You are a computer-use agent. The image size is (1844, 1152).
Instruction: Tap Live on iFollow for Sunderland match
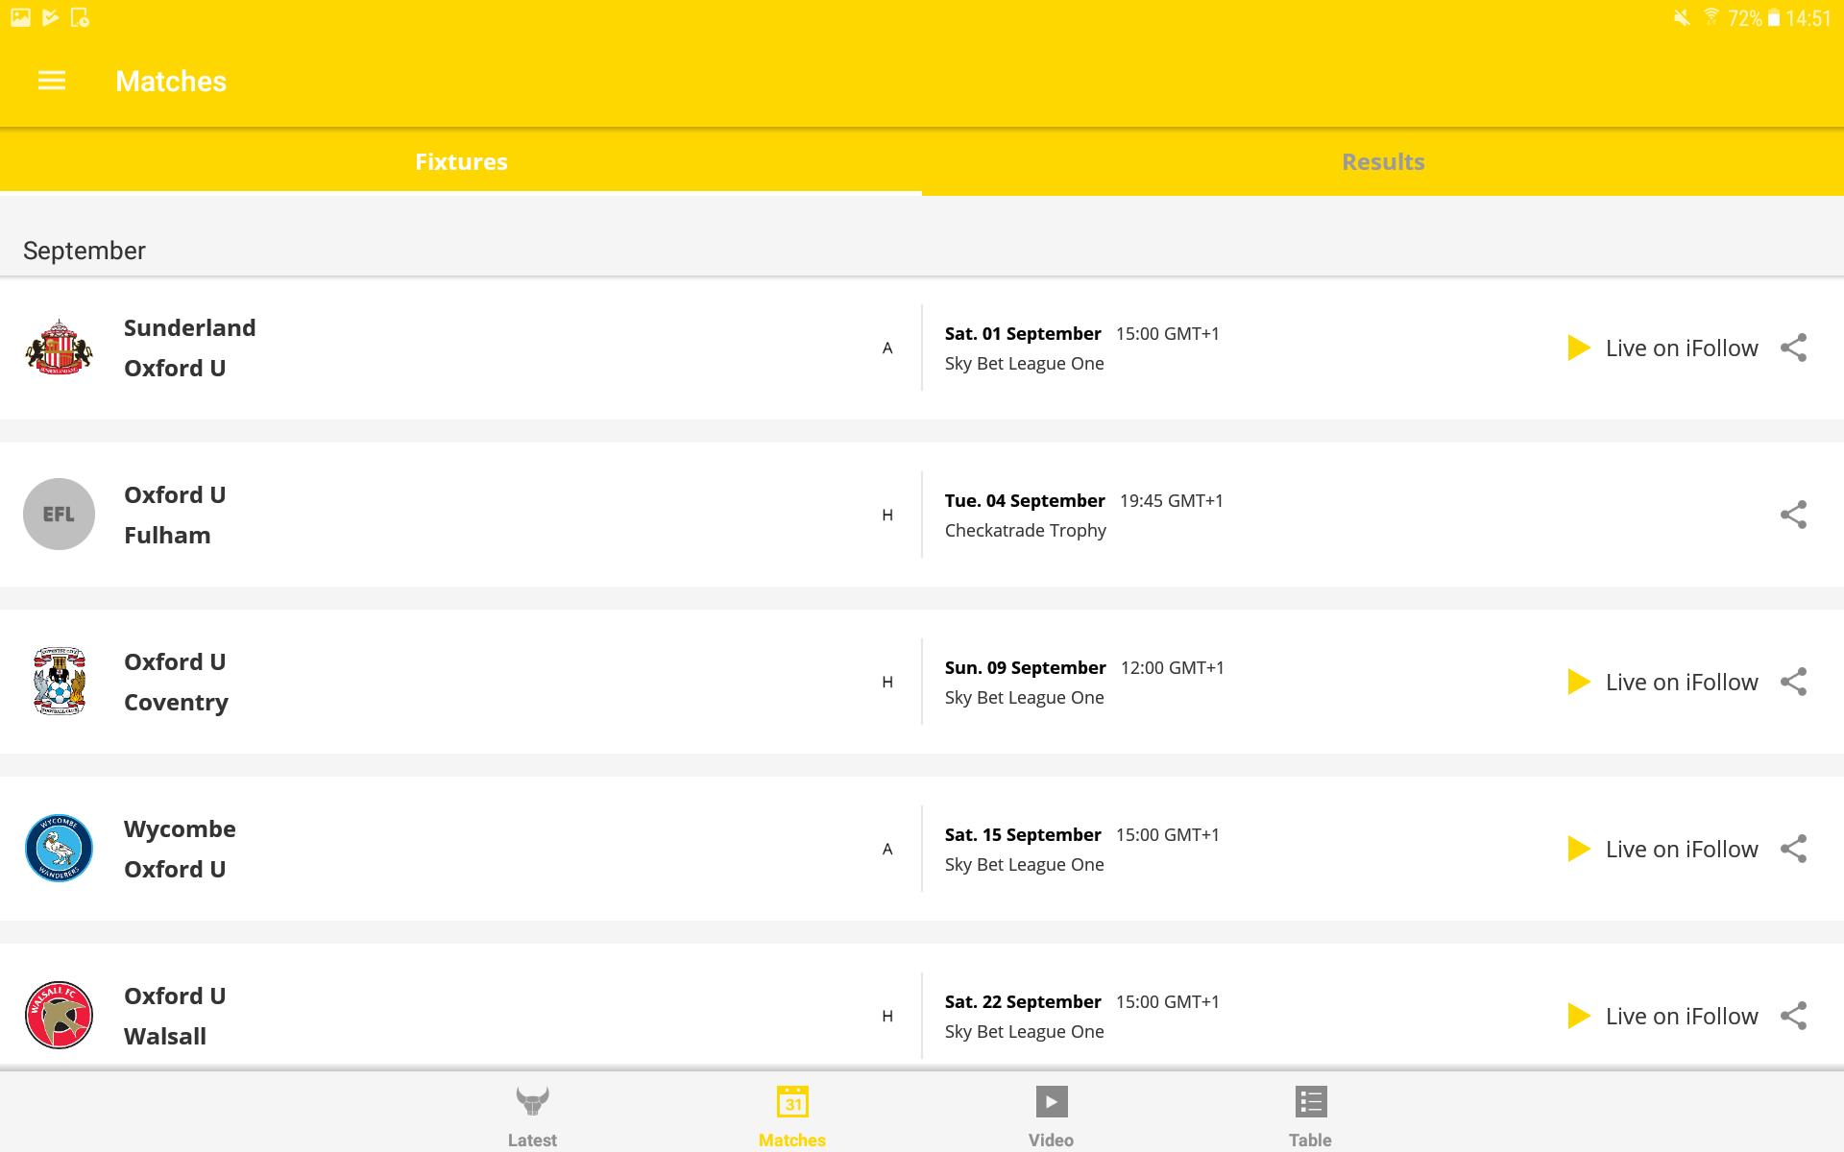point(1662,348)
